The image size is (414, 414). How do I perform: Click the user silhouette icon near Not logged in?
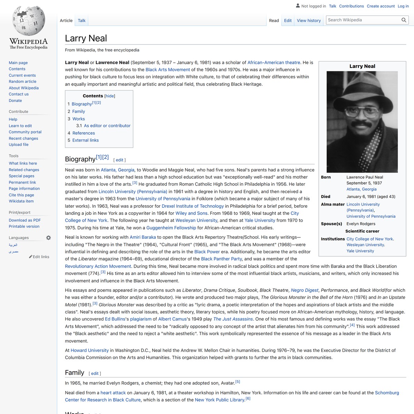coord(297,6)
